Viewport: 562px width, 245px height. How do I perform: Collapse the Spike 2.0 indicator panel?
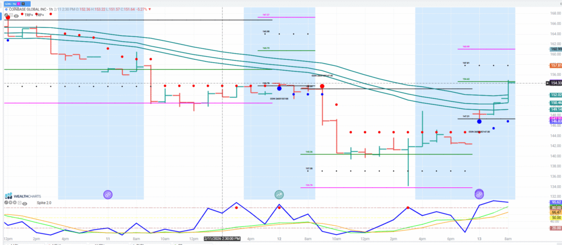pyautogui.click(x=19, y=203)
